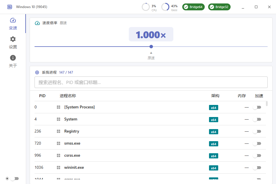276x184 pixels.
Task: Open the 关于 about tab
Action: [13, 61]
